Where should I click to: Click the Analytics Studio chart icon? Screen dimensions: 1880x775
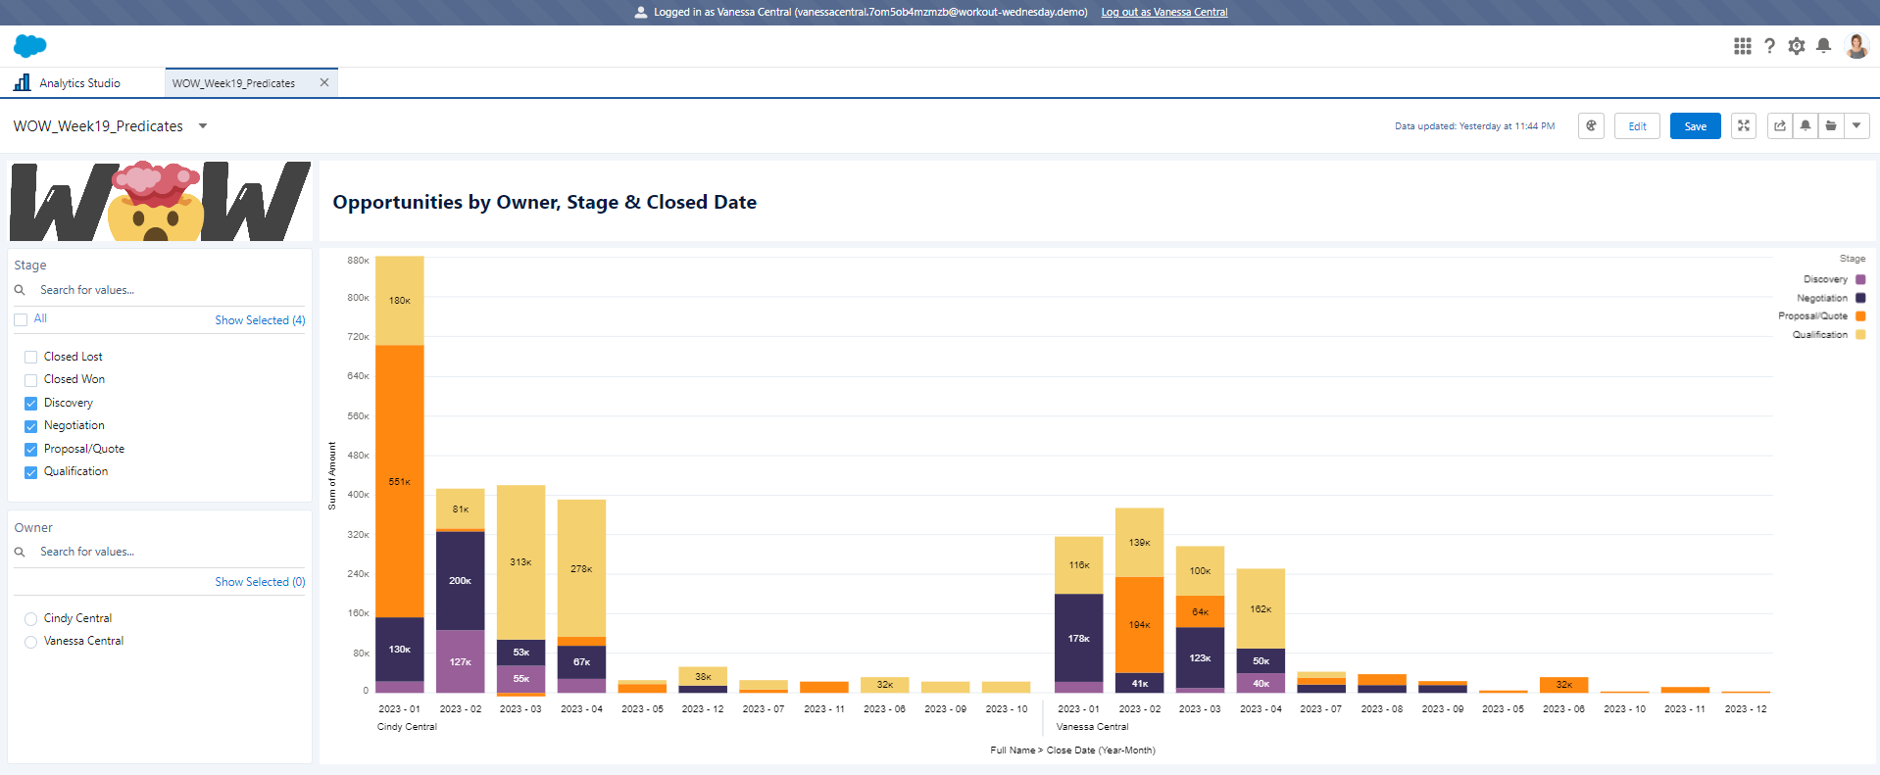[x=22, y=82]
